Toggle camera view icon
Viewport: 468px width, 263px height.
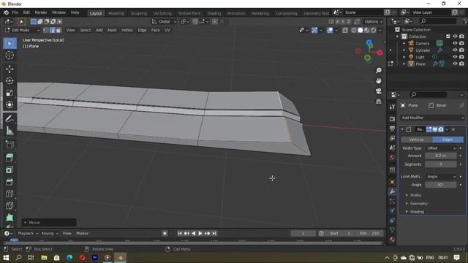[379, 91]
